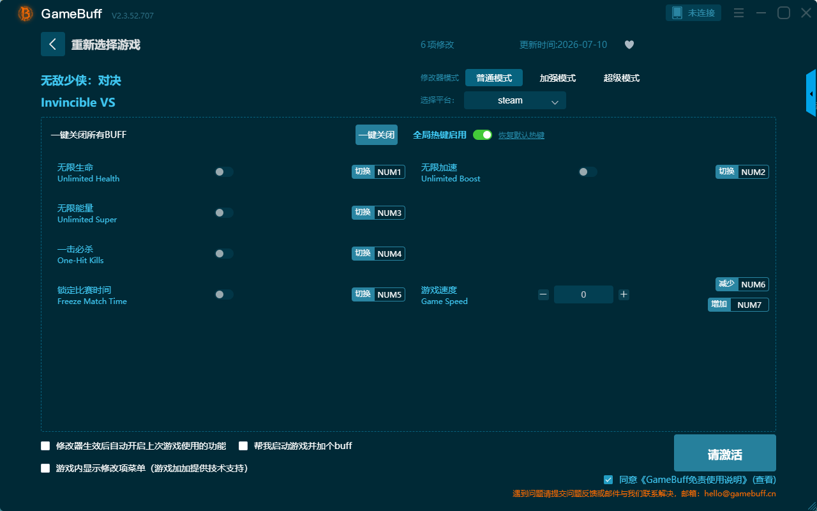Click the Invincible VS game title
817x511 pixels.
pos(78,103)
